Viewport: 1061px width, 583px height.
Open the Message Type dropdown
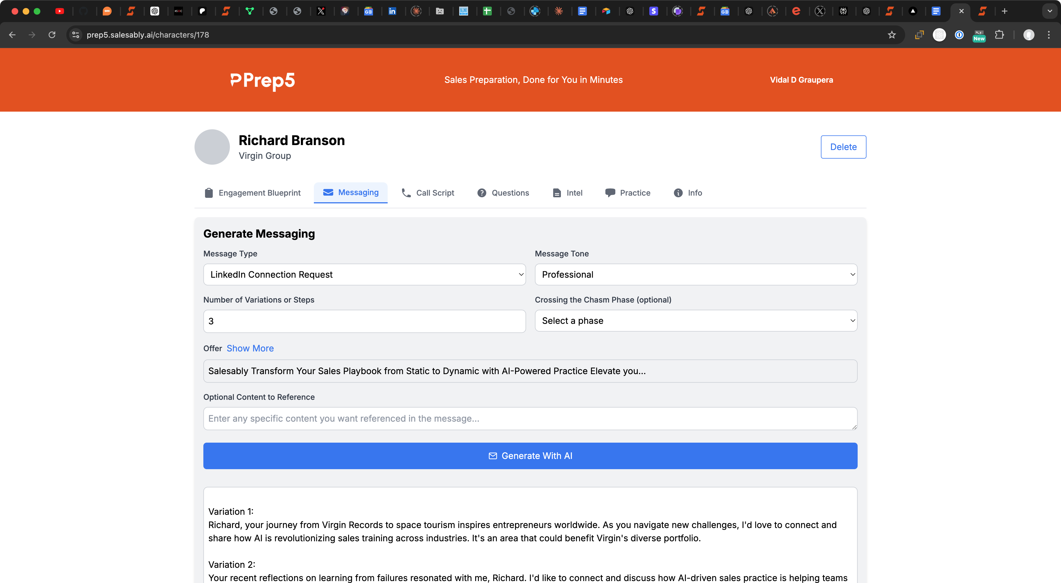coord(364,274)
